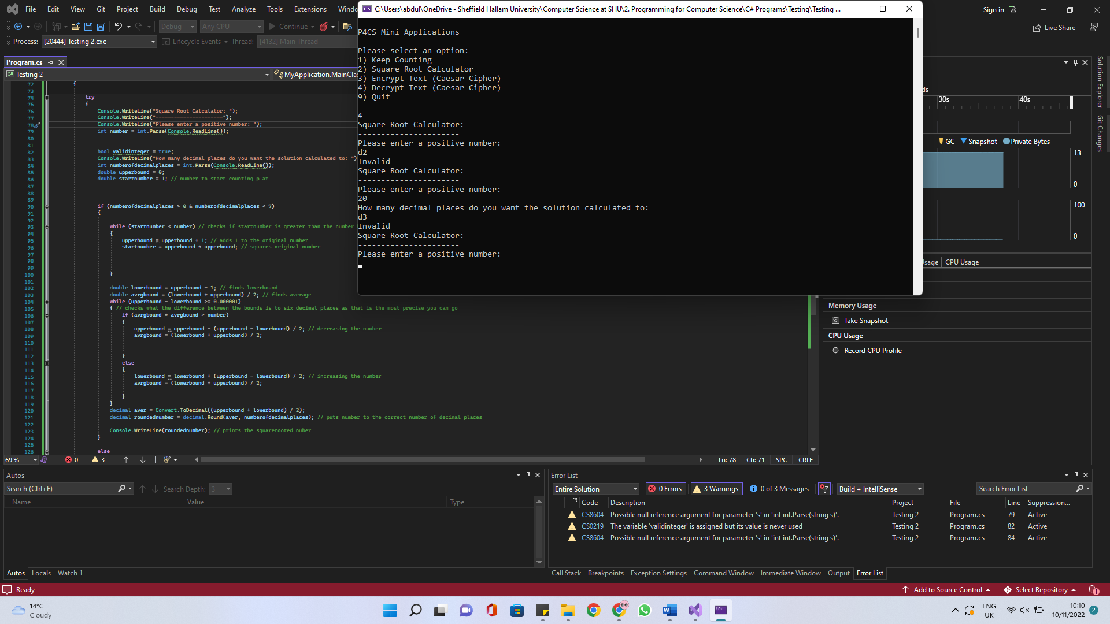
Task: Open the Entire Solution scope dropdown
Action: (596, 489)
